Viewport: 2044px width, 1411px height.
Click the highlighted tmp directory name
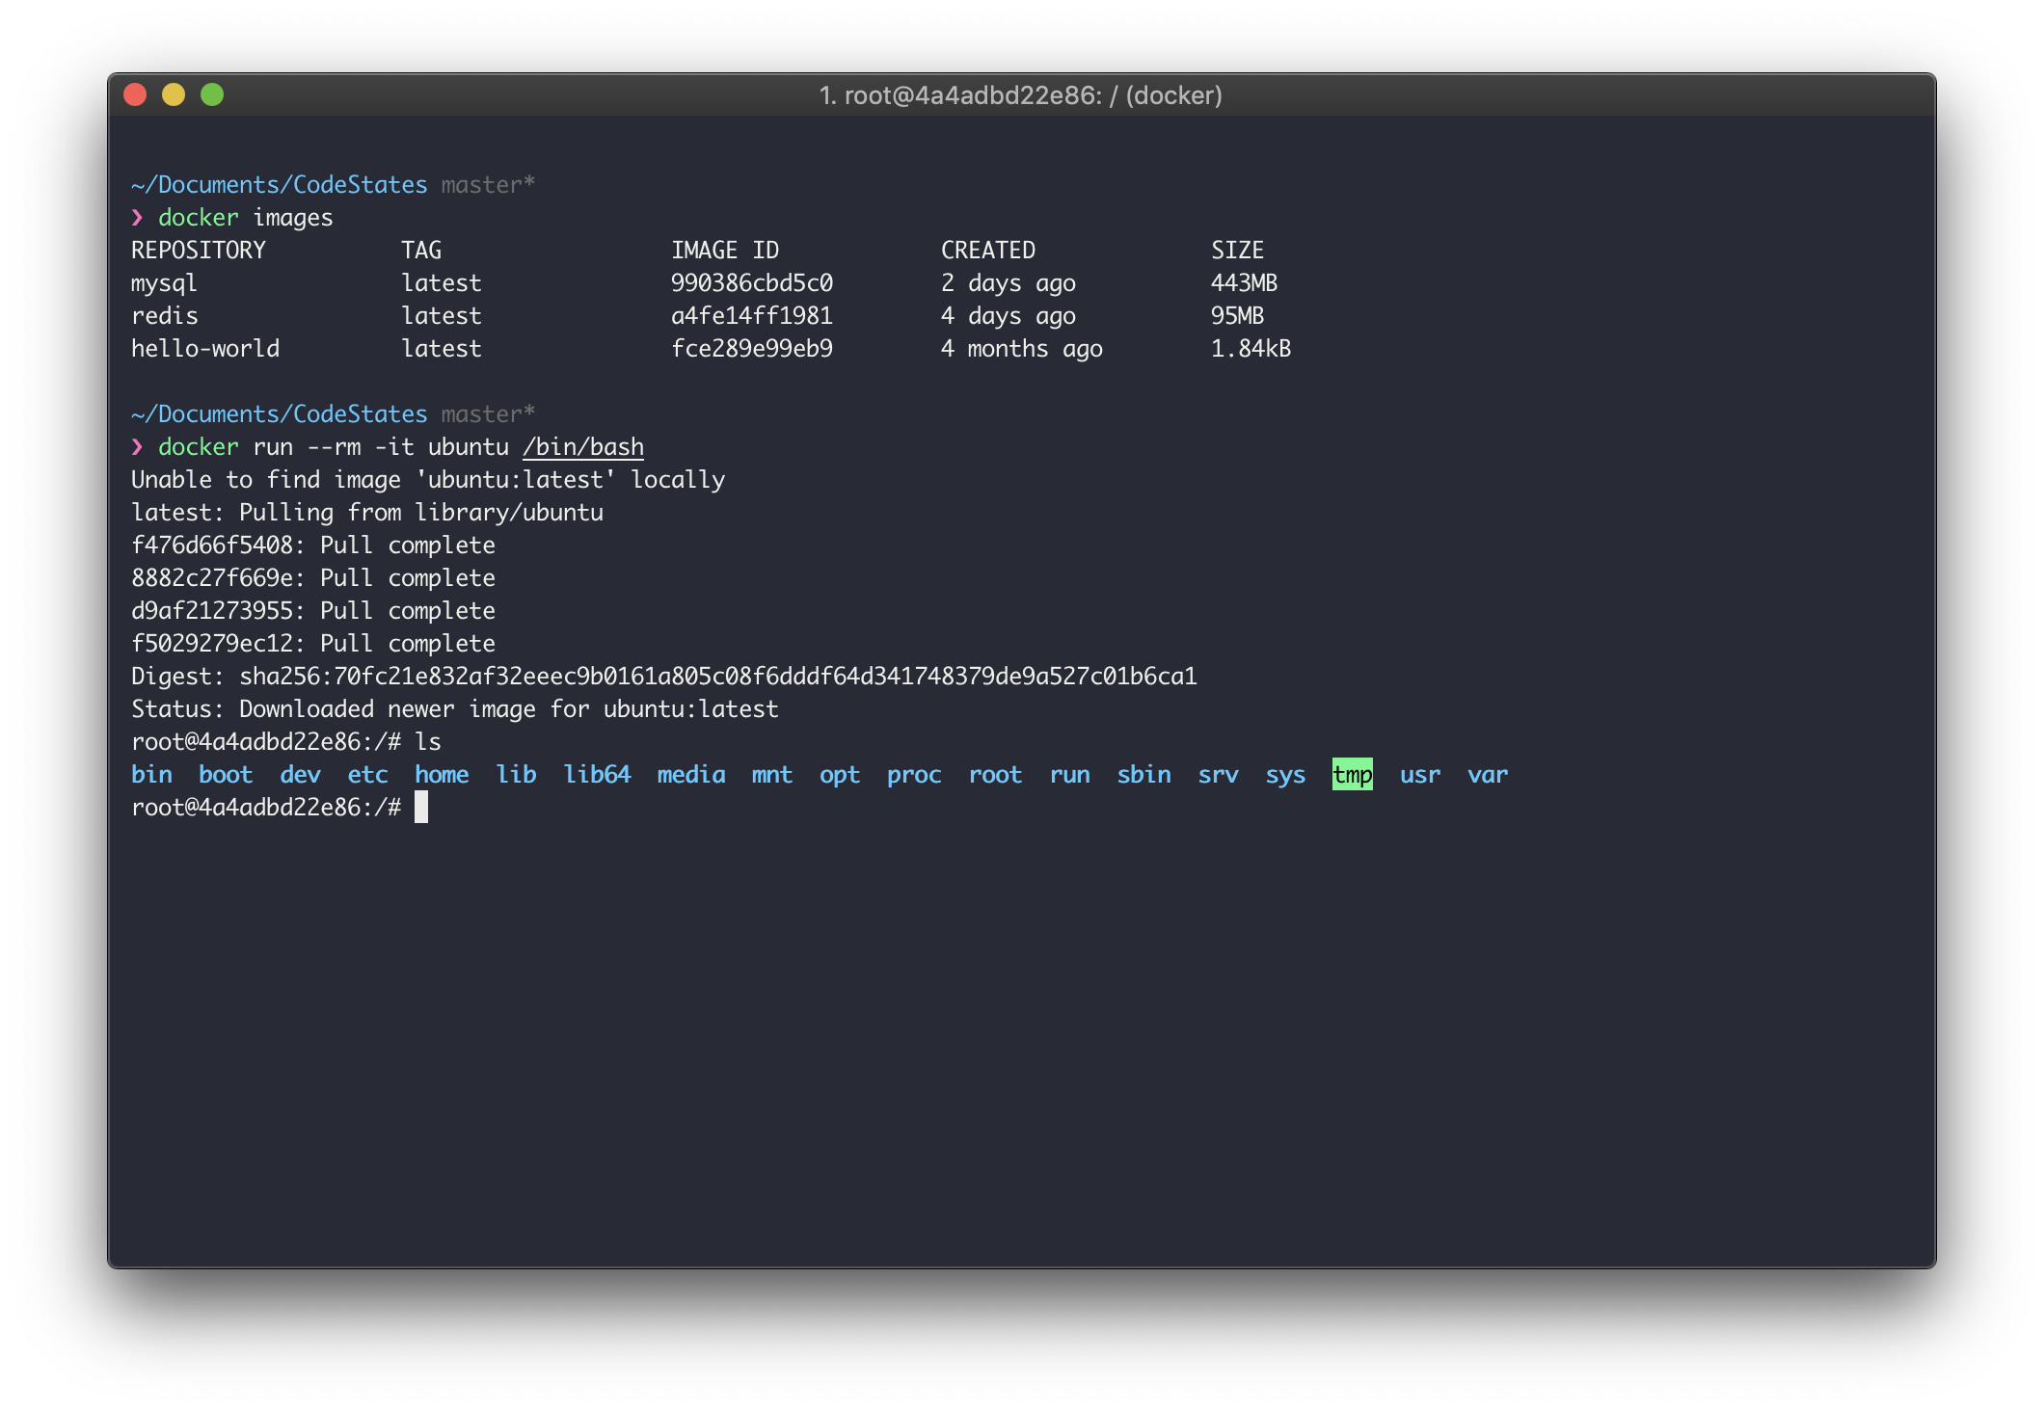(1352, 775)
